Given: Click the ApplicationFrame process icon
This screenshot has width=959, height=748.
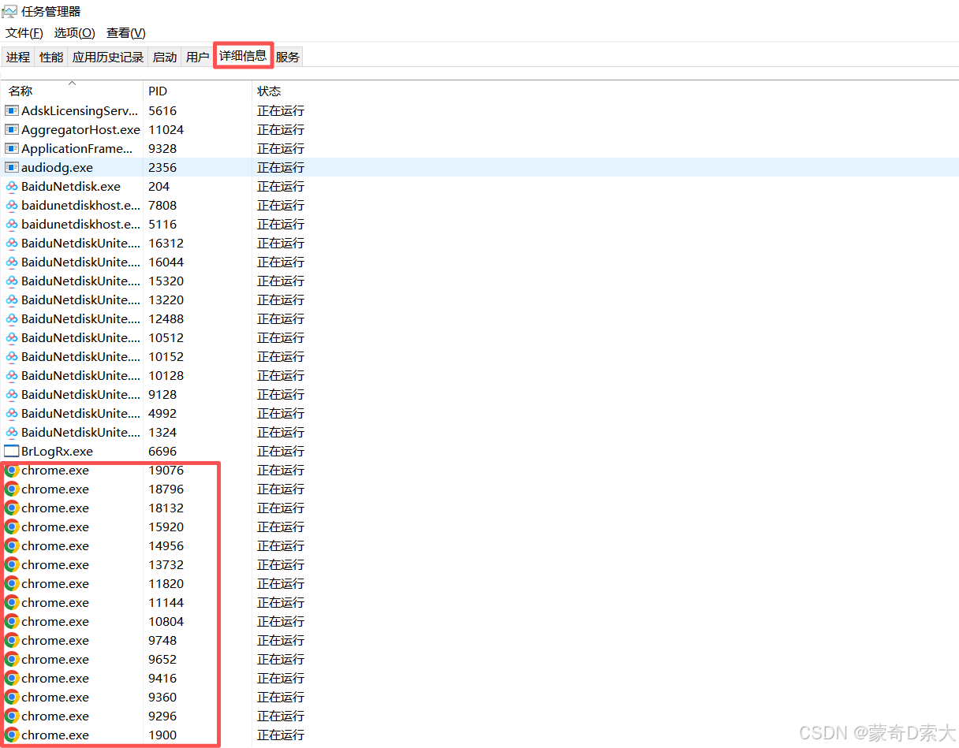Looking at the screenshot, I should (12, 148).
